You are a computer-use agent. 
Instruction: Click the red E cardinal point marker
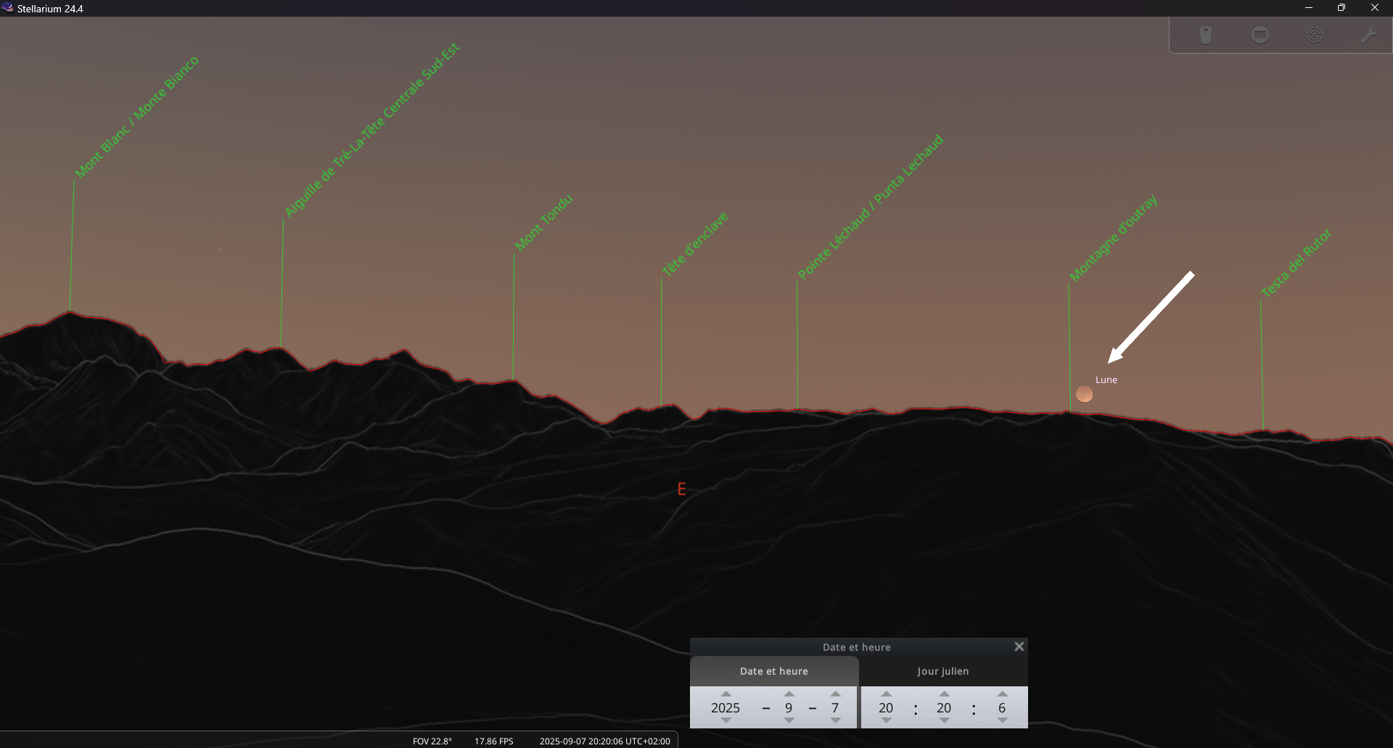tap(681, 489)
